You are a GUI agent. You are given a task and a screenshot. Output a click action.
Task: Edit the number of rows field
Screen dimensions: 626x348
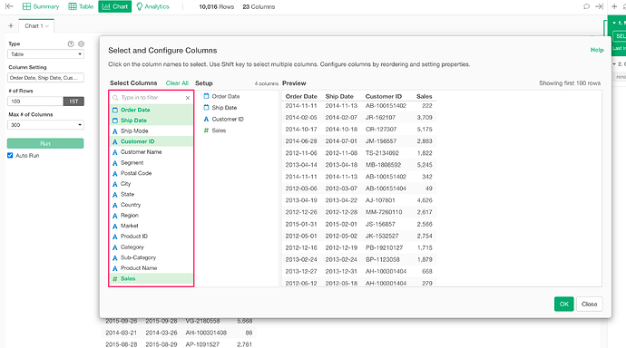[x=35, y=101]
